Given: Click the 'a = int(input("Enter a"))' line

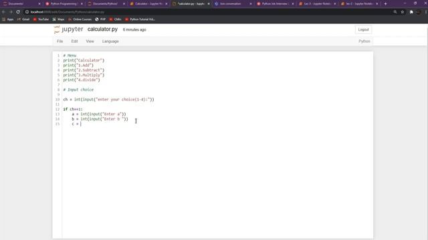Looking at the screenshot, I should coord(99,114).
